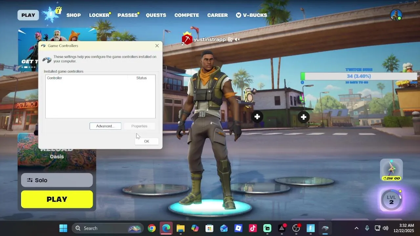
Task: Open the player profile avatar icon
Action: tap(396, 15)
